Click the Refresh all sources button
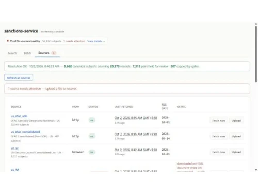 19,78
